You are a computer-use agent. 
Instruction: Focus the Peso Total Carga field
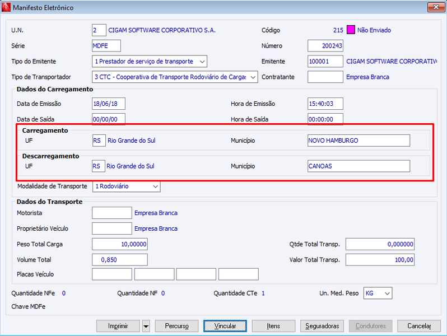click(x=120, y=244)
